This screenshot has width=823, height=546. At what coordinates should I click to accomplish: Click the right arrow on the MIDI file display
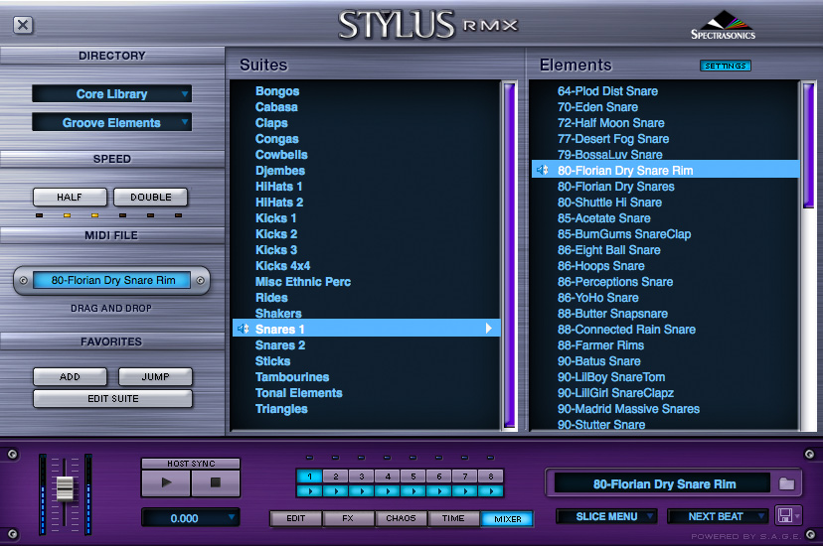pos(200,281)
